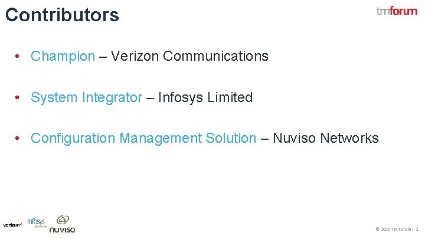Click the bullet before Configuration Management Solution
Viewport: 425px width, 239px height.
[19, 138]
